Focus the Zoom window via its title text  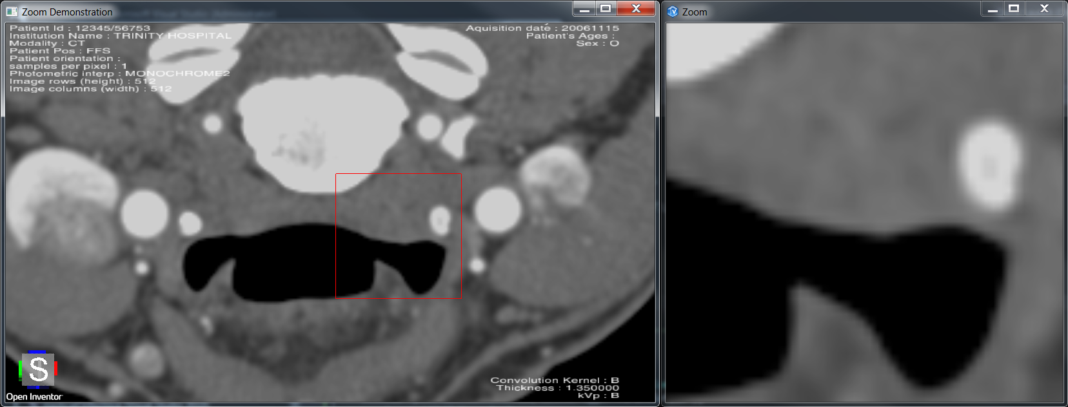pos(695,12)
